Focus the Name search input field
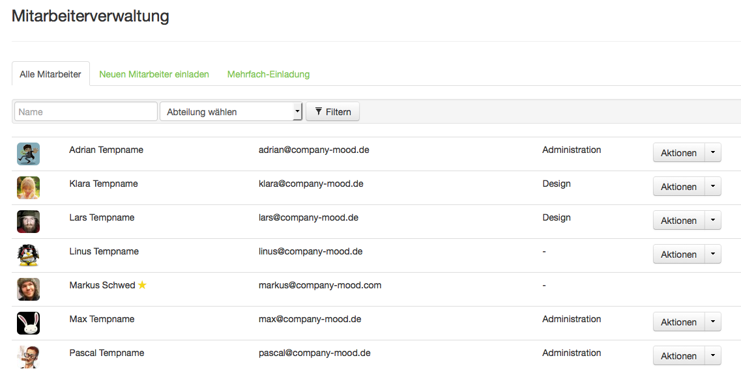Image resolution: width=741 pixels, height=371 pixels. (x=86, y=112)
